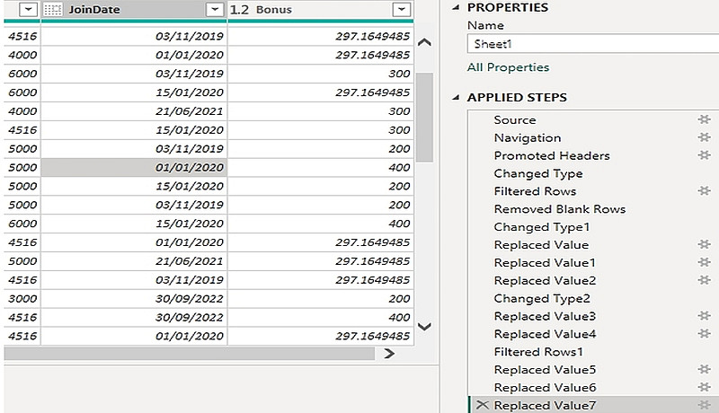Open settings gear for Replaced Value1
This screenshot has height=413, width=719.
point(705,262)
